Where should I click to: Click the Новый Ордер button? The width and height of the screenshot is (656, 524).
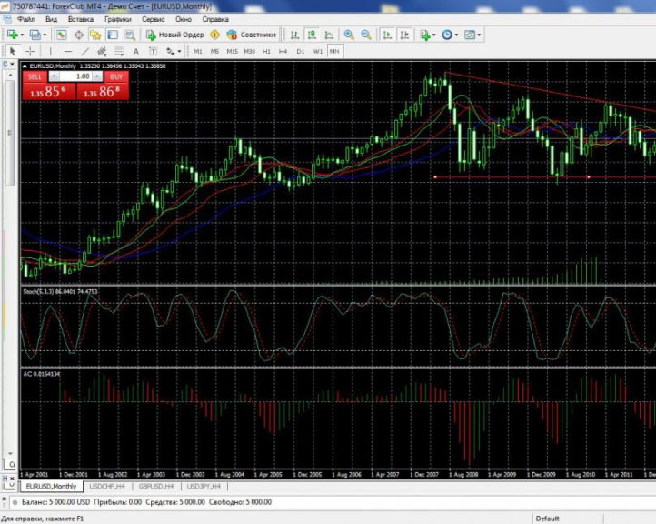click(175, 35)
